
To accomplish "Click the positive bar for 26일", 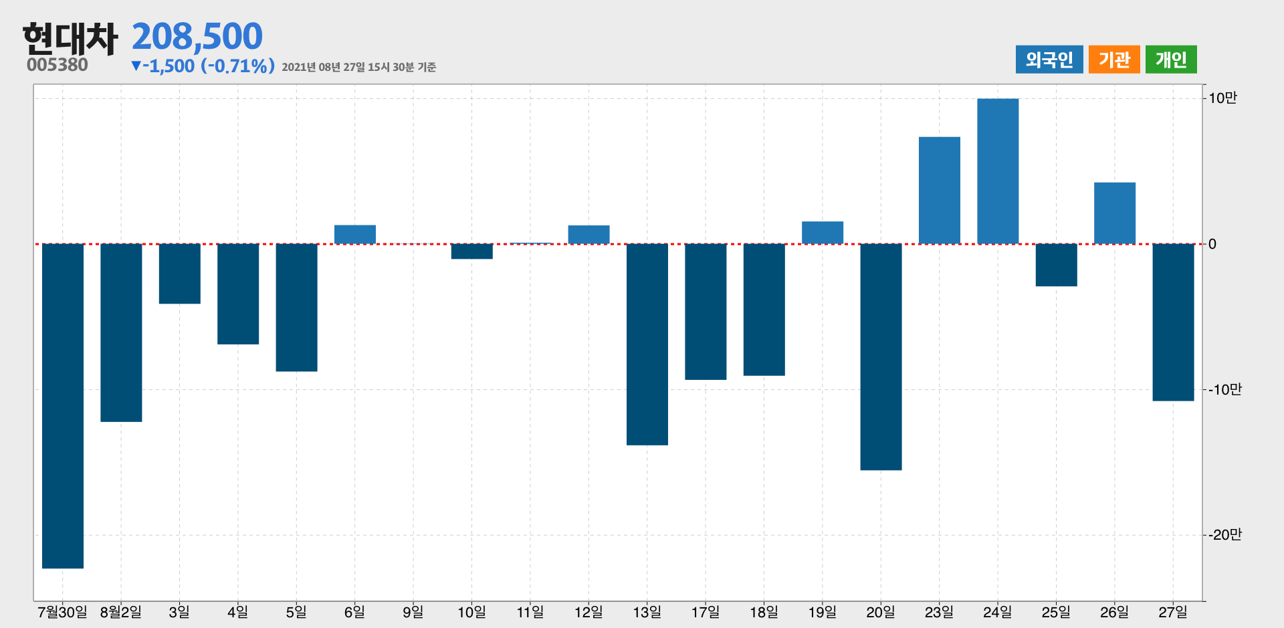I will pos(1115,213).
